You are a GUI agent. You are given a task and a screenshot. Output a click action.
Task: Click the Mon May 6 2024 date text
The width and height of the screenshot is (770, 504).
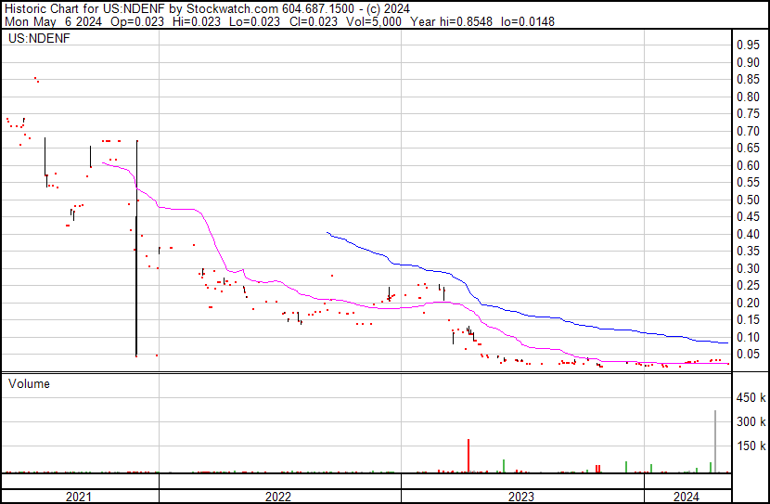click(53, 21)
